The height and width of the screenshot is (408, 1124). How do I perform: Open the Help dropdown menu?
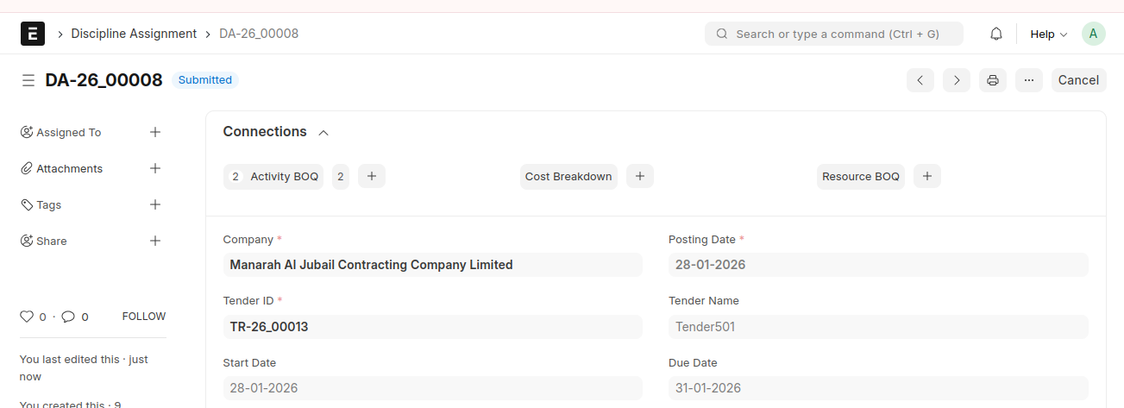[1048, 34]
